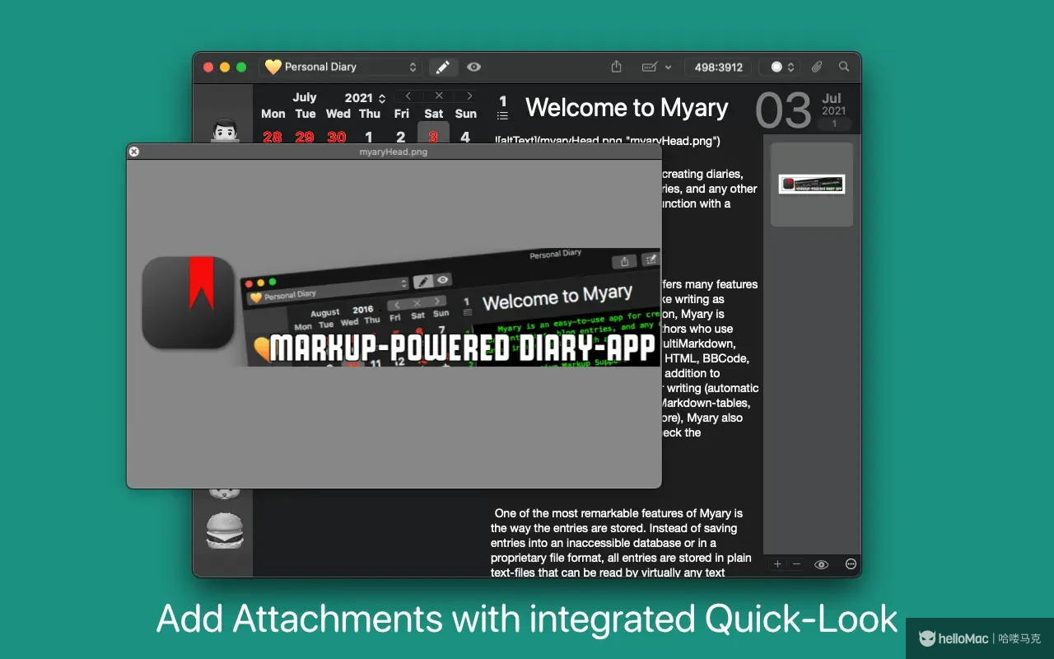
Task: Select highlighted calendar date 3
Action: [433, 135]
